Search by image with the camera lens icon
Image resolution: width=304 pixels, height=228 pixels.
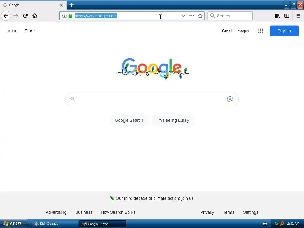[230, 99]
